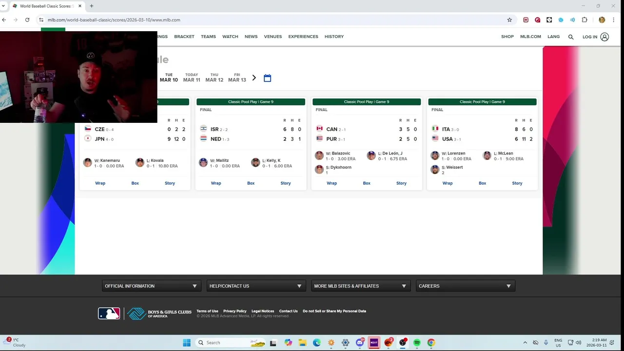The width and height of the screenshot is (624, 351).
Task: Click the blue sound-waves extension icon
Action: (x=572, y=20)
